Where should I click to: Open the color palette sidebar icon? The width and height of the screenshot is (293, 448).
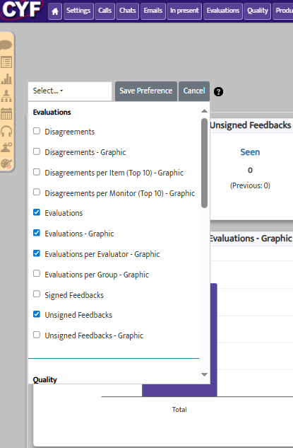tap(6, 163)
